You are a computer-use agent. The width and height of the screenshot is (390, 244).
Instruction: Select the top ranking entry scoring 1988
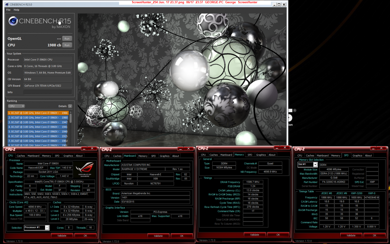38,113
